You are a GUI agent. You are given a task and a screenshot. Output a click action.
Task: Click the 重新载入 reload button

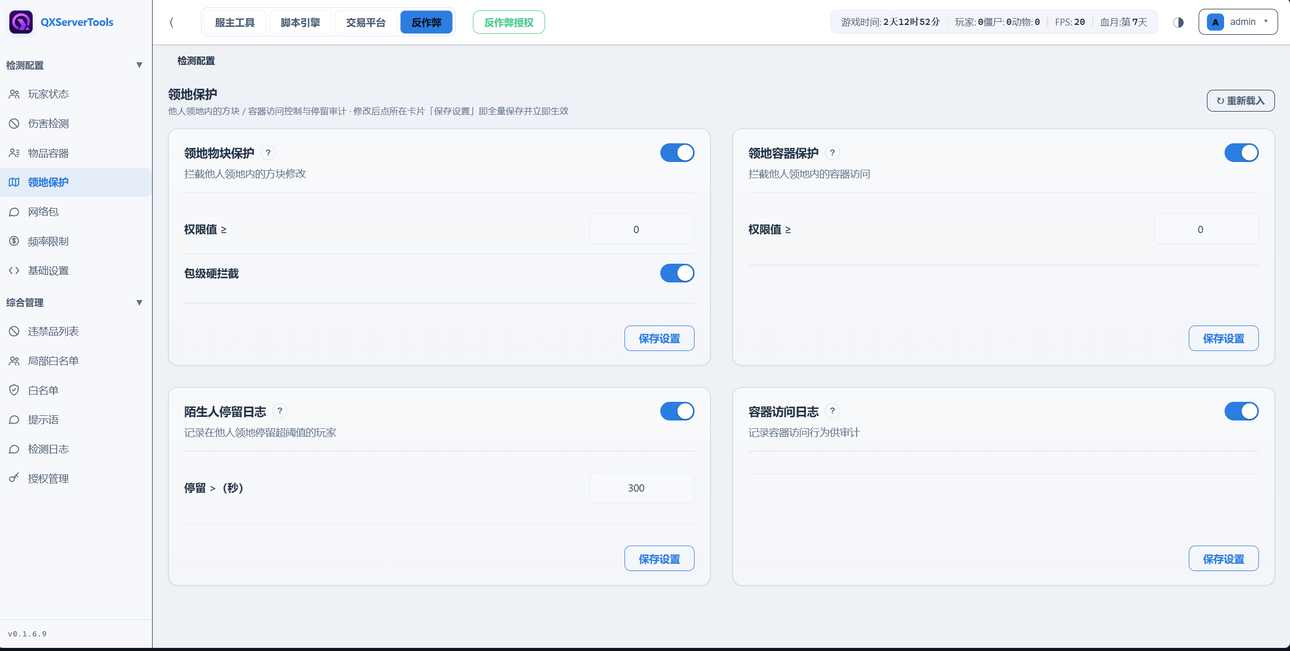click(1241, 101)
